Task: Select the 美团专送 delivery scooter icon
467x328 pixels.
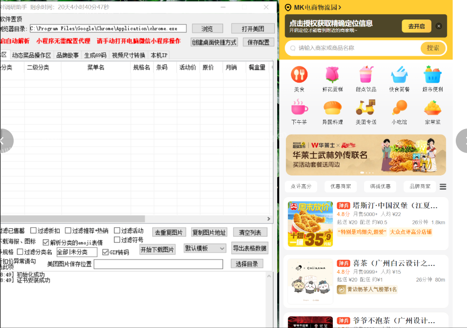Action: (365, 107)
